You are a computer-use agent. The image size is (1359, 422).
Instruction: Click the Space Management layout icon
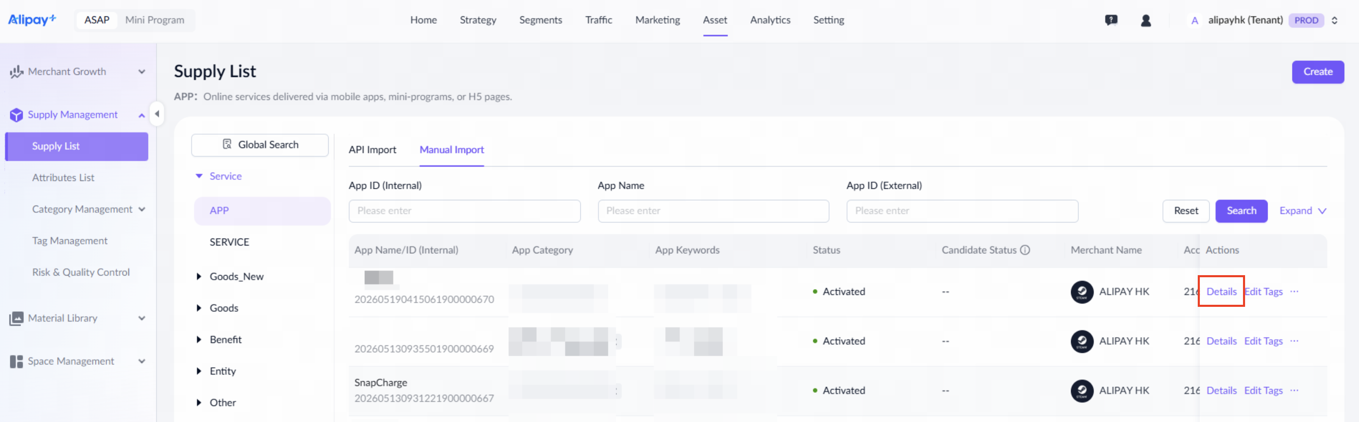point(16,362)
